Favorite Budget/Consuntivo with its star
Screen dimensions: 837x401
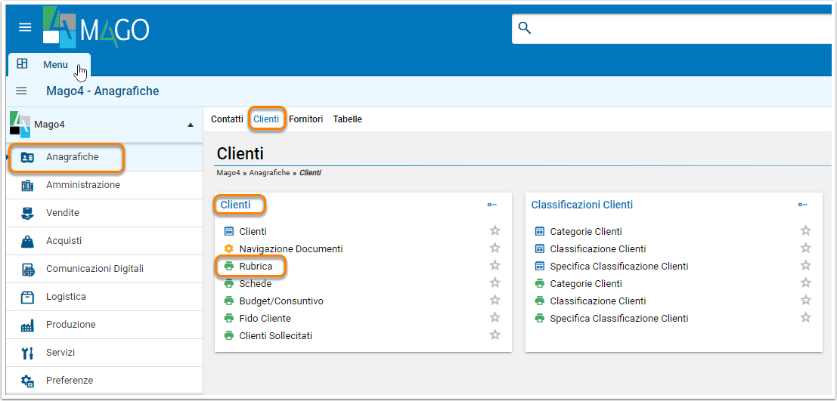pos(494,301)
